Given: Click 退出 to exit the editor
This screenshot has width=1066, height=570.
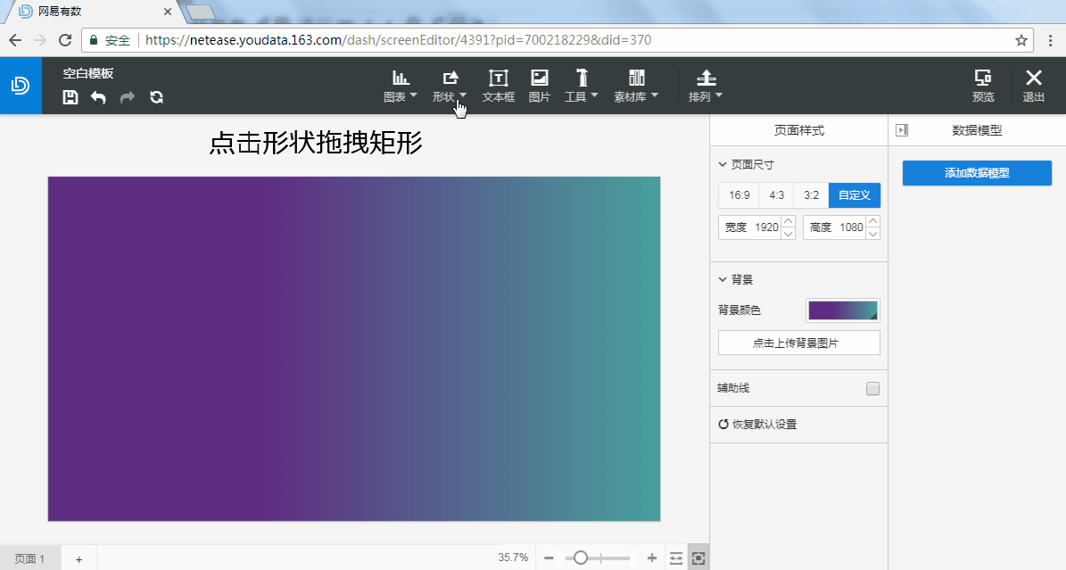Looking at the screenshot, I should (x=1033, y=86).
